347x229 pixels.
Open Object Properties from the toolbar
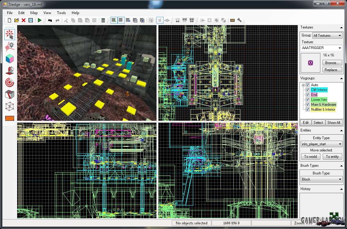(x=103, y=20)
